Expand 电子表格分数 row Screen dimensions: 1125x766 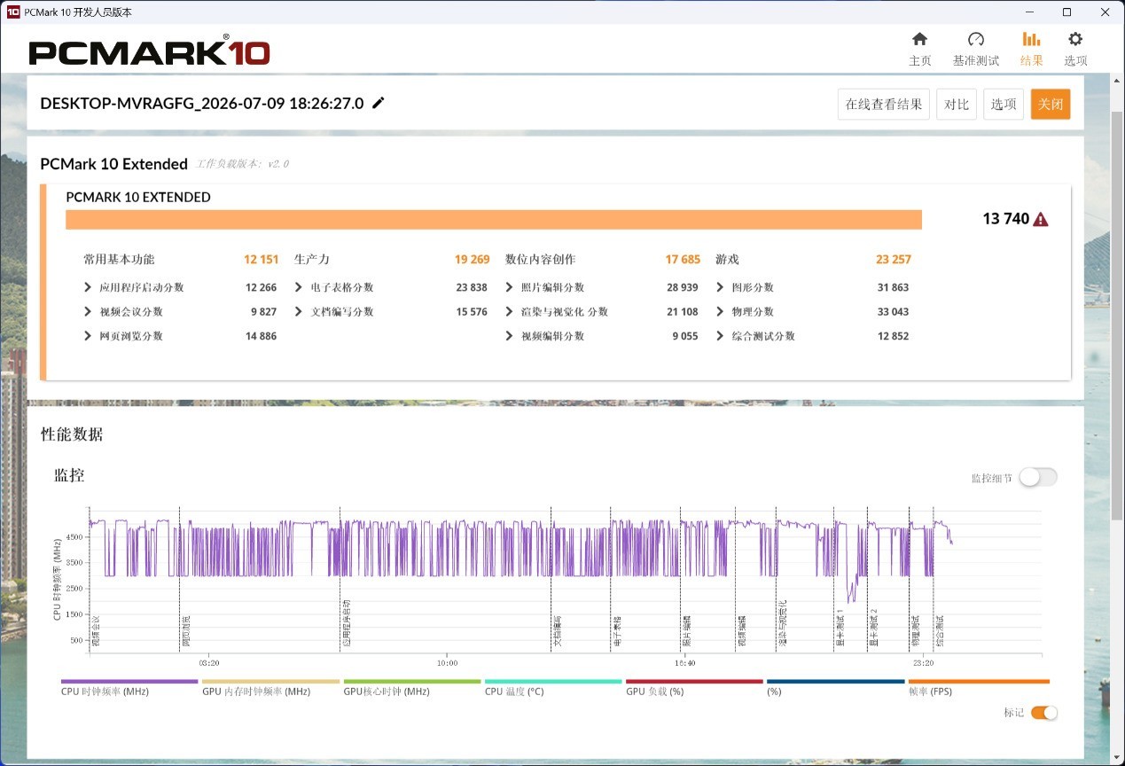click(x=300, y=287)
